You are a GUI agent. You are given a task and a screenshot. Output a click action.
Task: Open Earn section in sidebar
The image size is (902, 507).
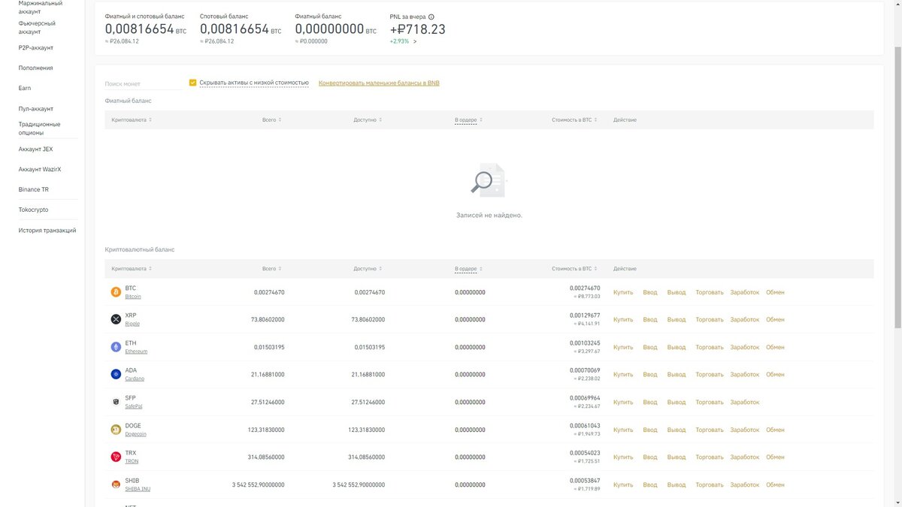tap(25, 88)
